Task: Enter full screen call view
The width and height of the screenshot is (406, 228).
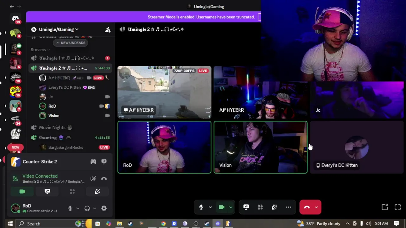Action: (x=398, y=207)
